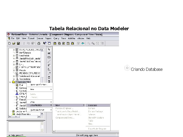
Task: Click browser tree horizontal scroll right arrow
Action: 39,116
